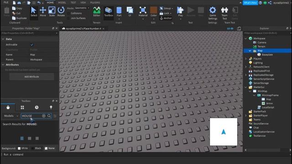Viewport: 292px width, 164px height.
Task: Select None background option
Action: (50, 149)
